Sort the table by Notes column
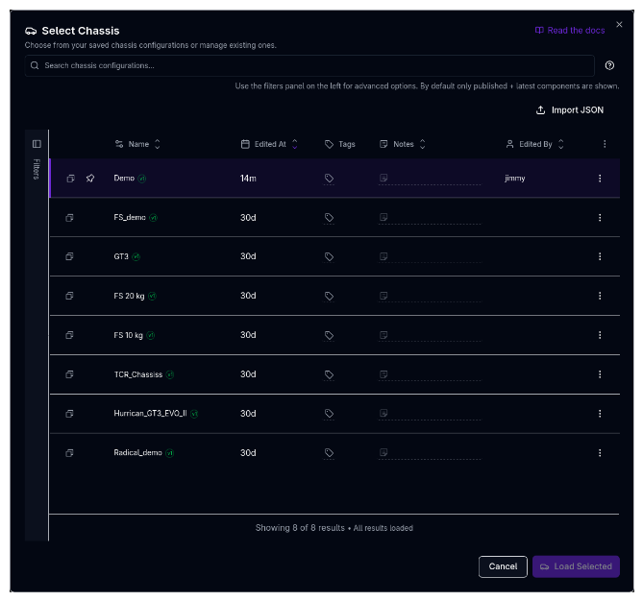 [x=403, y=144]
